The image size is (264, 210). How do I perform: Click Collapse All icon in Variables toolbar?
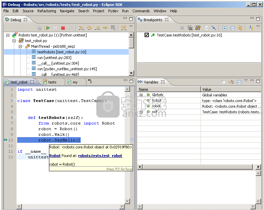pos(239,82)
